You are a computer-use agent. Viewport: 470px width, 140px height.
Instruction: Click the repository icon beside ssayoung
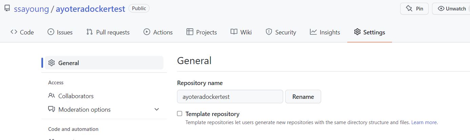pos(7,8)
